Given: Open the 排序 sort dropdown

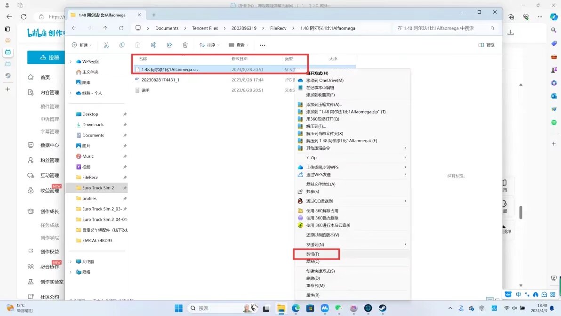Looking at the screenshot, I should pos(209,45).
